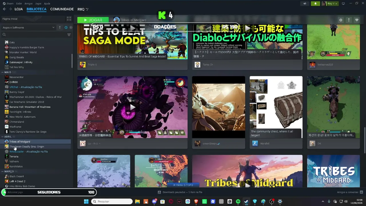Screen dimensions: 366x206
Task: Open the Windows Start menu
Action: [x=86, y=201]
